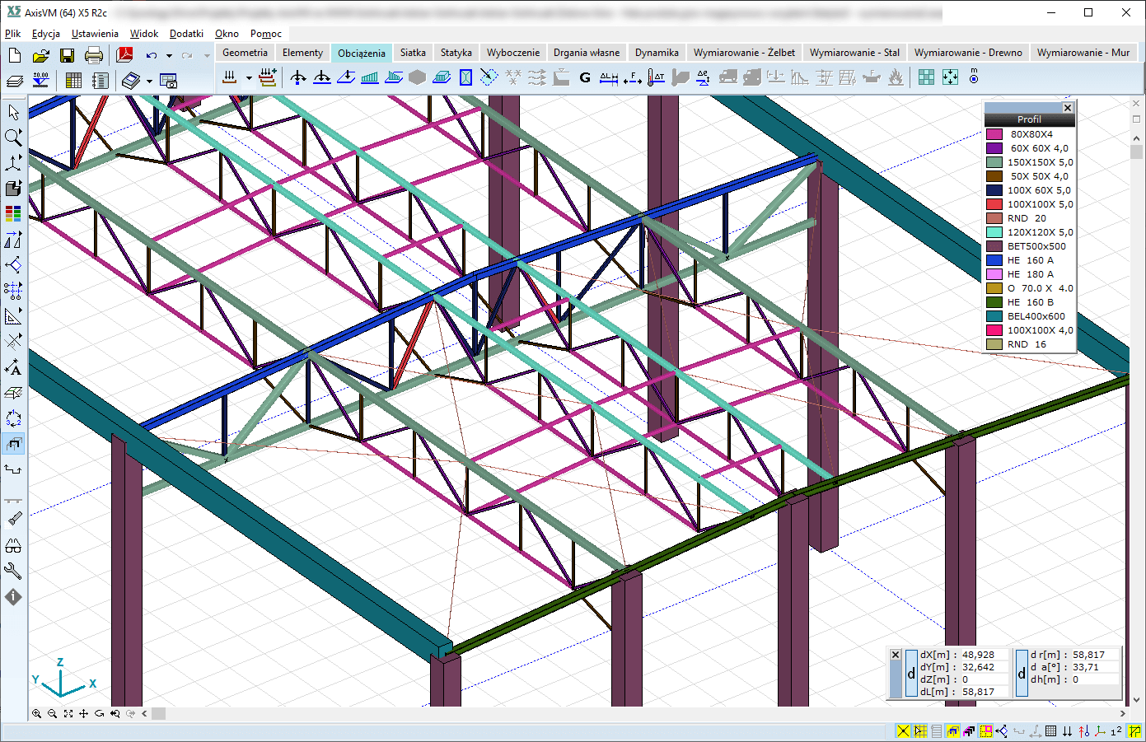Click the HE 160 A blue color swatch
Image resolution: width=1146 pixels, height=742 pixels.
click(994, 260)
